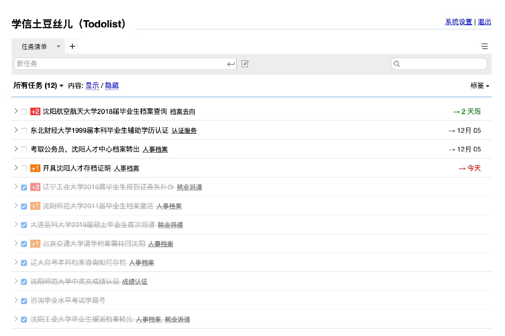Click the enter arrow to submit new task
505x336 pixels.
pos(231,64)
